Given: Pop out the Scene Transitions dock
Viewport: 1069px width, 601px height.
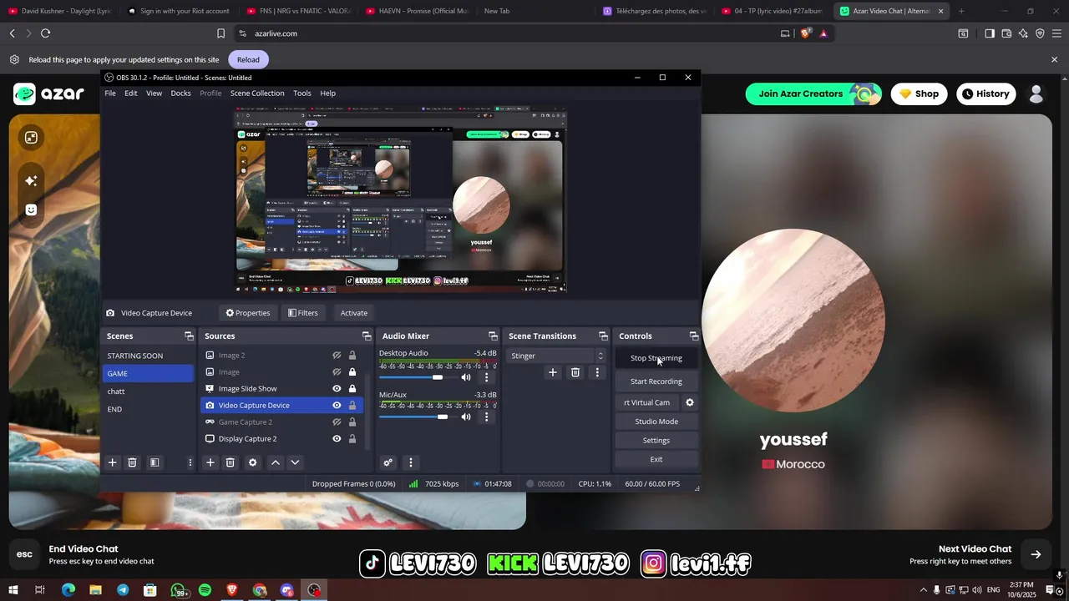Looking at the screenshot, I should click(x=604, y=336).
